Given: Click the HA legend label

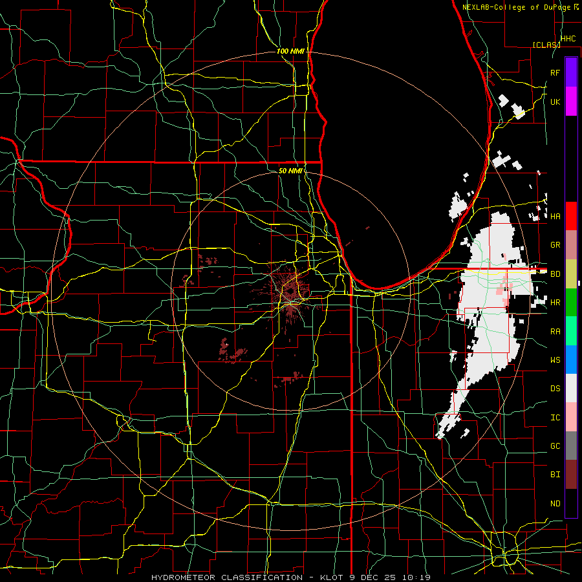Looking at the screenshot, I should tap(555, 216).
